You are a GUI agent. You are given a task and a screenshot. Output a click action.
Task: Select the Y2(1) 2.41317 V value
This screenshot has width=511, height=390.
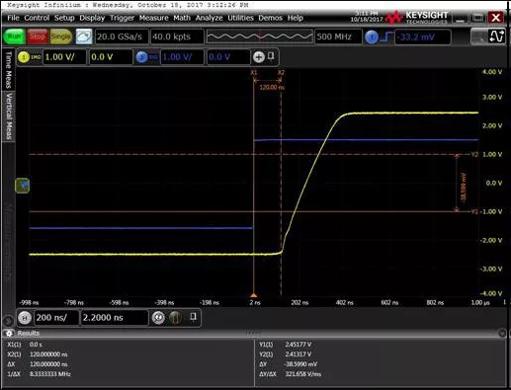tap(298, 354)
